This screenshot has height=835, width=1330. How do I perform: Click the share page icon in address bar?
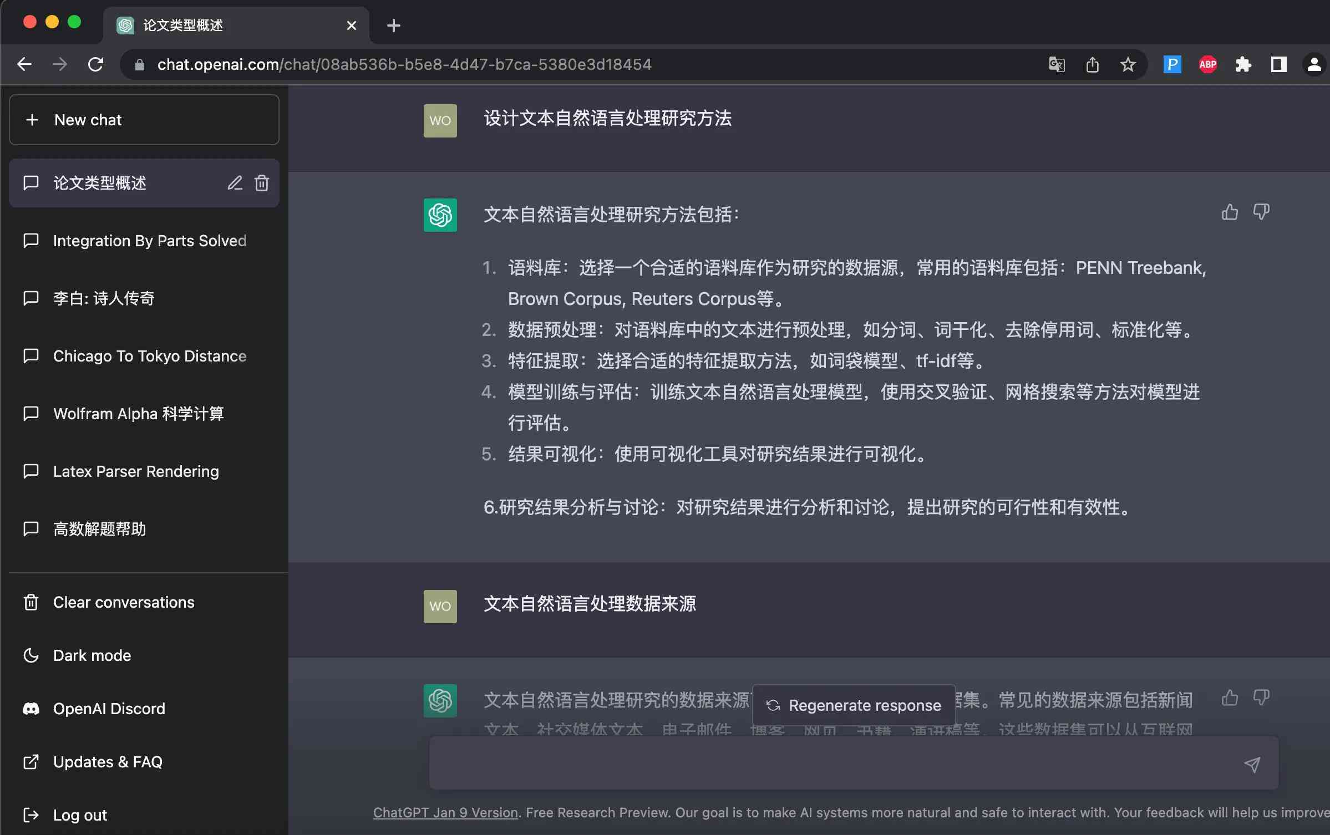pos(1093,64)
